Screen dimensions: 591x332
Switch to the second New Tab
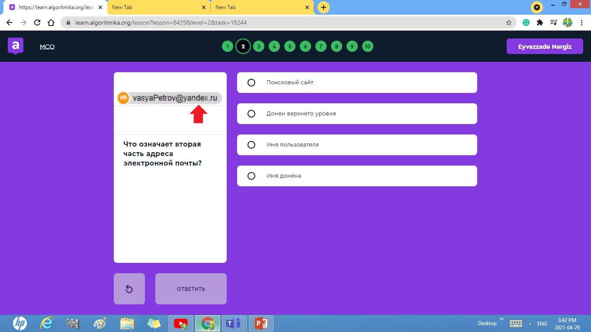click(x=261, y=7)
